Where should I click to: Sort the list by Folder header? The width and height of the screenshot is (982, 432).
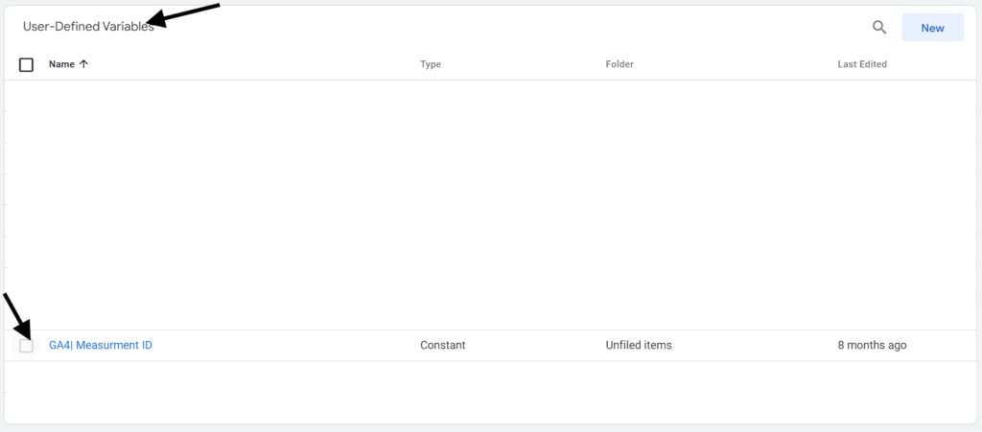coord(620,64)
